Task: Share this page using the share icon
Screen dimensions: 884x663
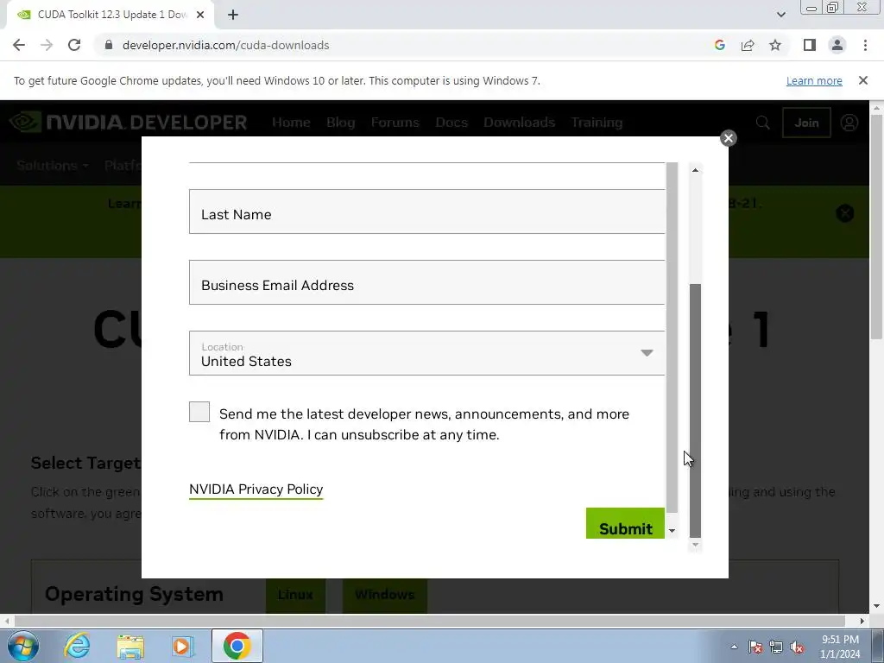Action: tap(748, 45)
